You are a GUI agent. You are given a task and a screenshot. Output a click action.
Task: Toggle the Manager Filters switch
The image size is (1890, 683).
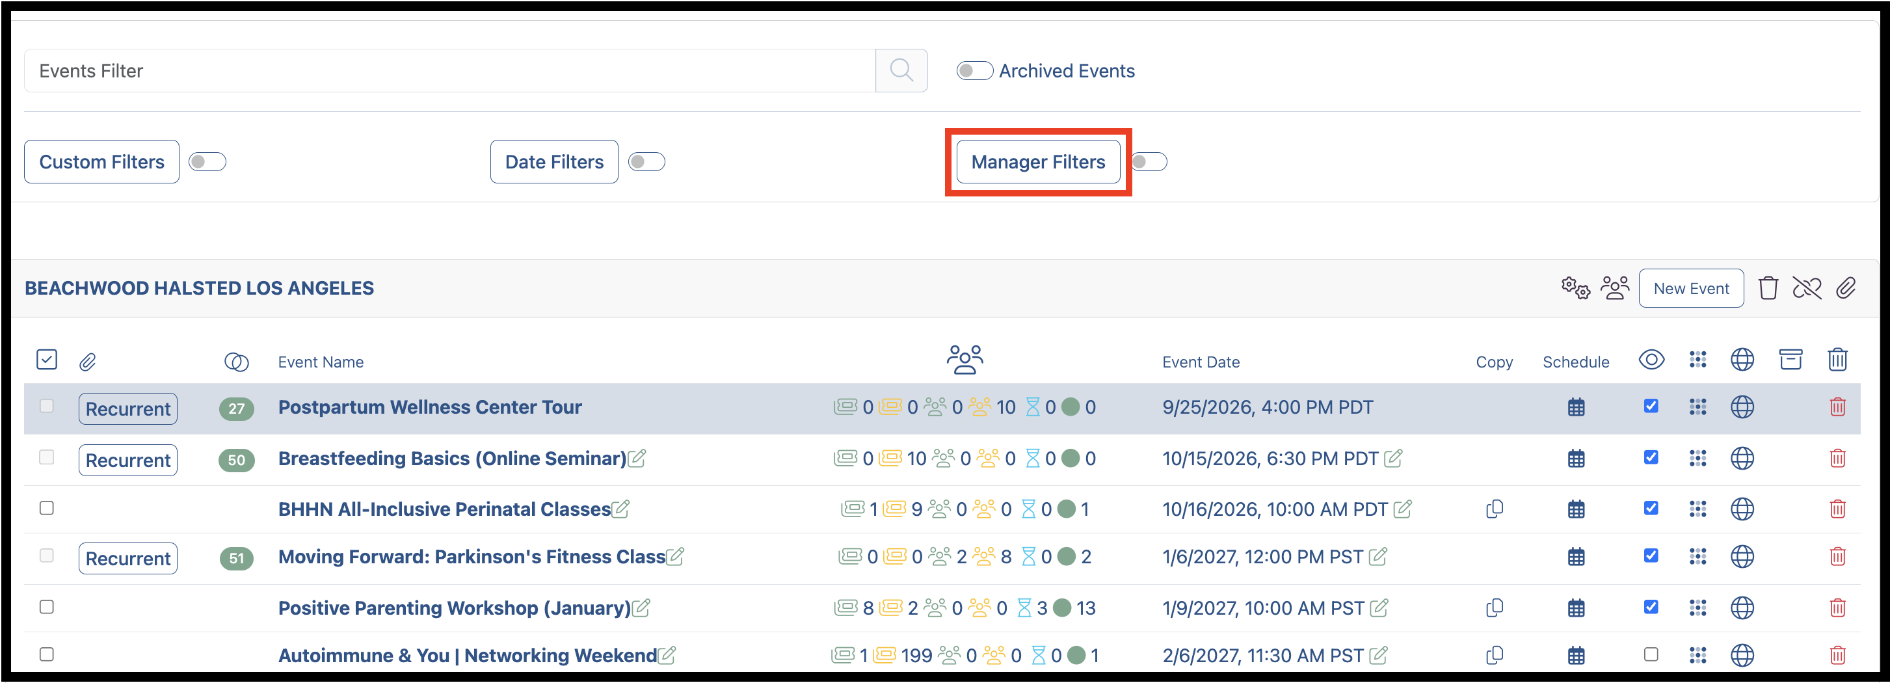click(x=1148, y=161)
